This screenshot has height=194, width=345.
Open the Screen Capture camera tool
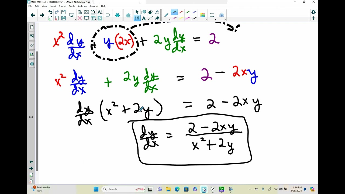click(87, 12)
